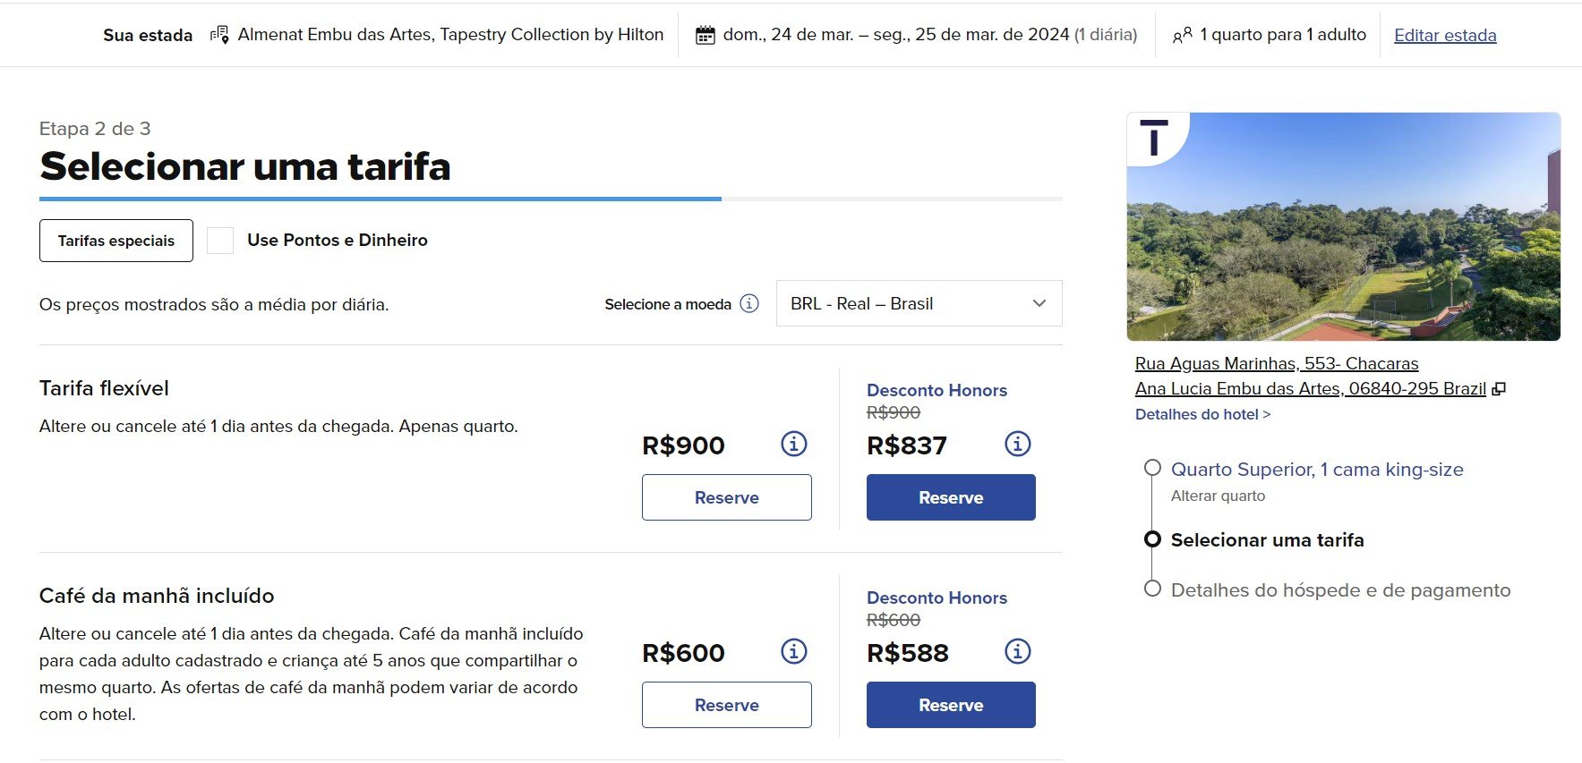Viewport: 1582px width, 763px height.
Task: Click Editar estada link
Action: tap(1445, 35)
